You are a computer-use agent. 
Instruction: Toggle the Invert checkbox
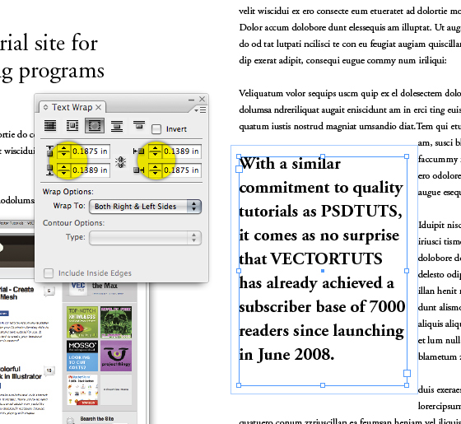point(156,129)
